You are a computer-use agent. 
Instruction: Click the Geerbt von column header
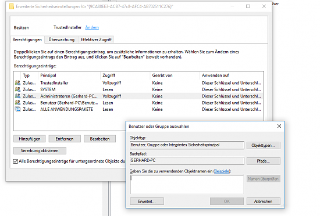click(x=162, y=75)
